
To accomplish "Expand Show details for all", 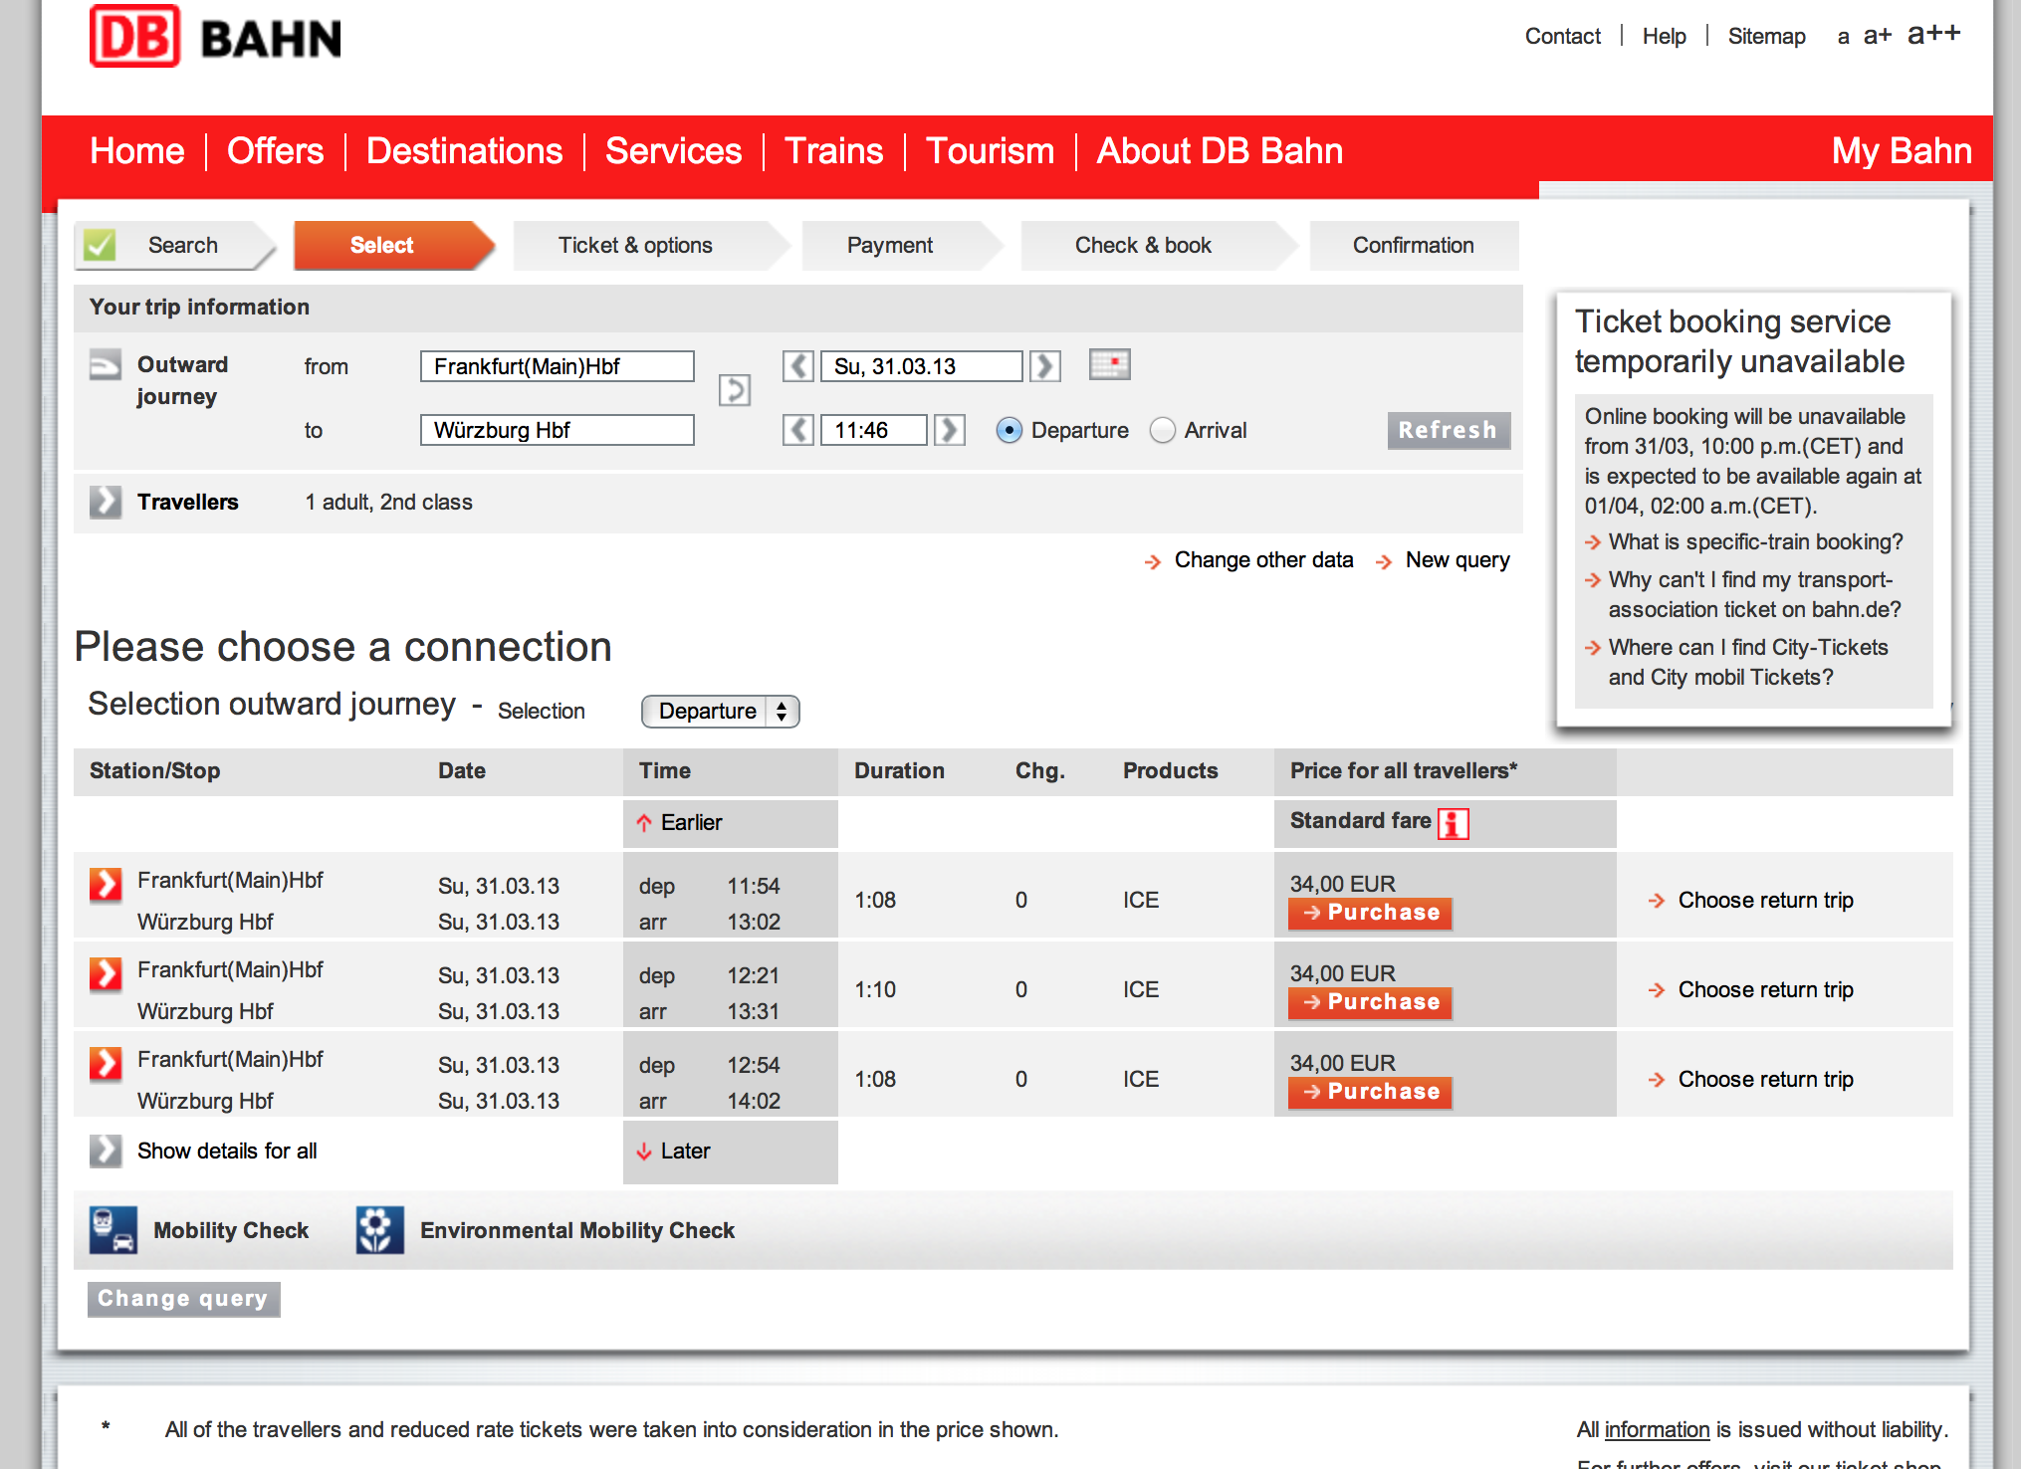I will click(x=106, y=1151).
